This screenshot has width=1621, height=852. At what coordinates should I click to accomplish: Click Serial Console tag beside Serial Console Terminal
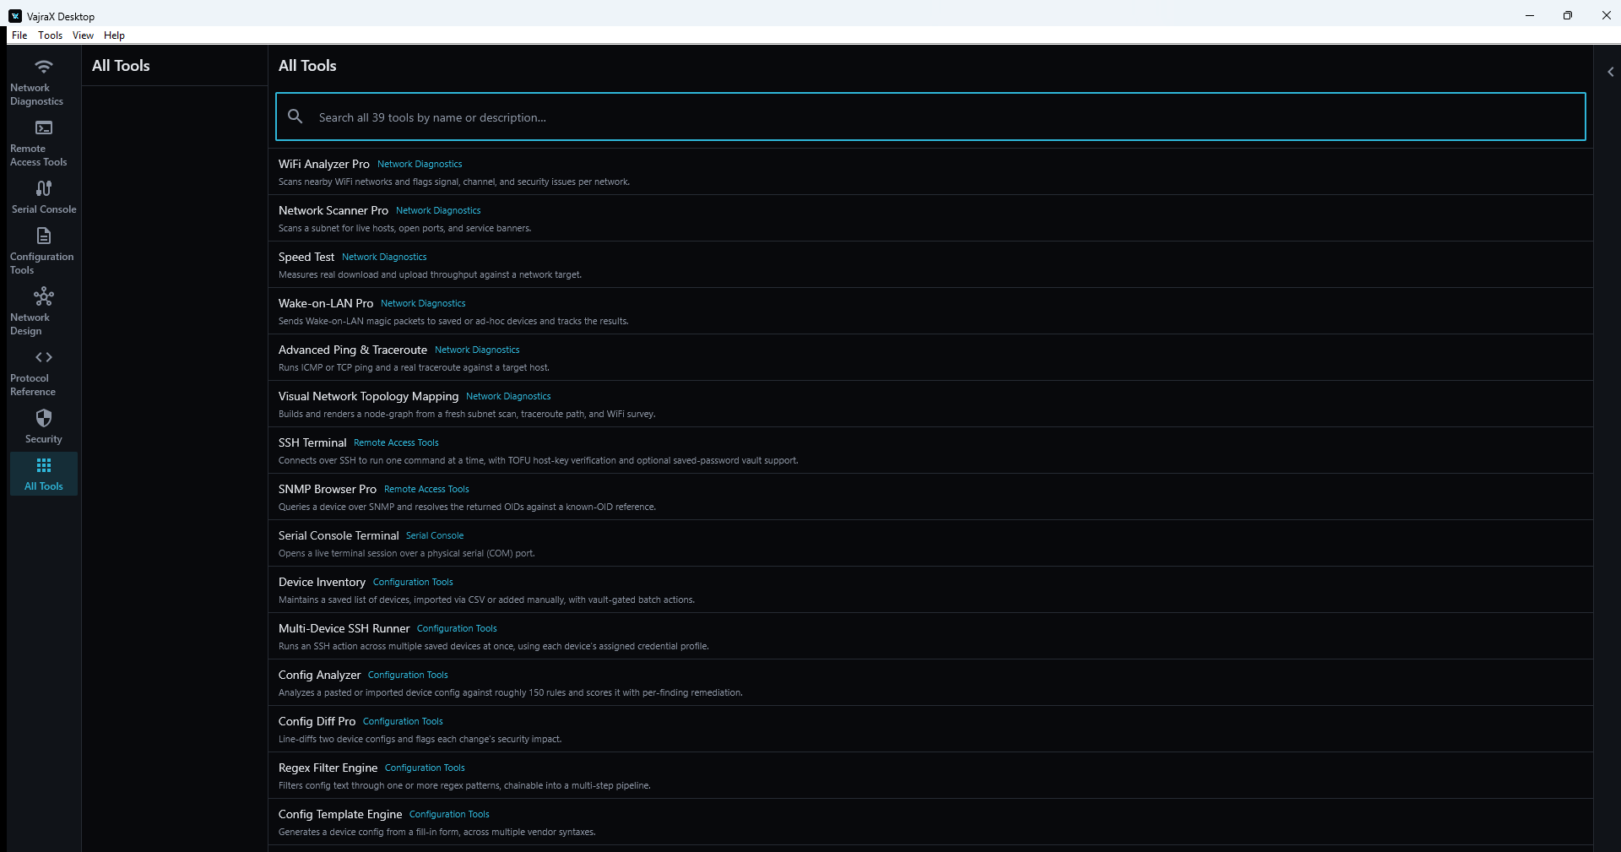pos(435,535)
